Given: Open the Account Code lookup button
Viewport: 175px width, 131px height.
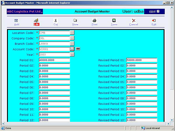Looking at the screenshot, I should 72,49.
